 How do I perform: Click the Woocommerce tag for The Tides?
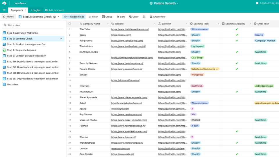tap(199, 29)
